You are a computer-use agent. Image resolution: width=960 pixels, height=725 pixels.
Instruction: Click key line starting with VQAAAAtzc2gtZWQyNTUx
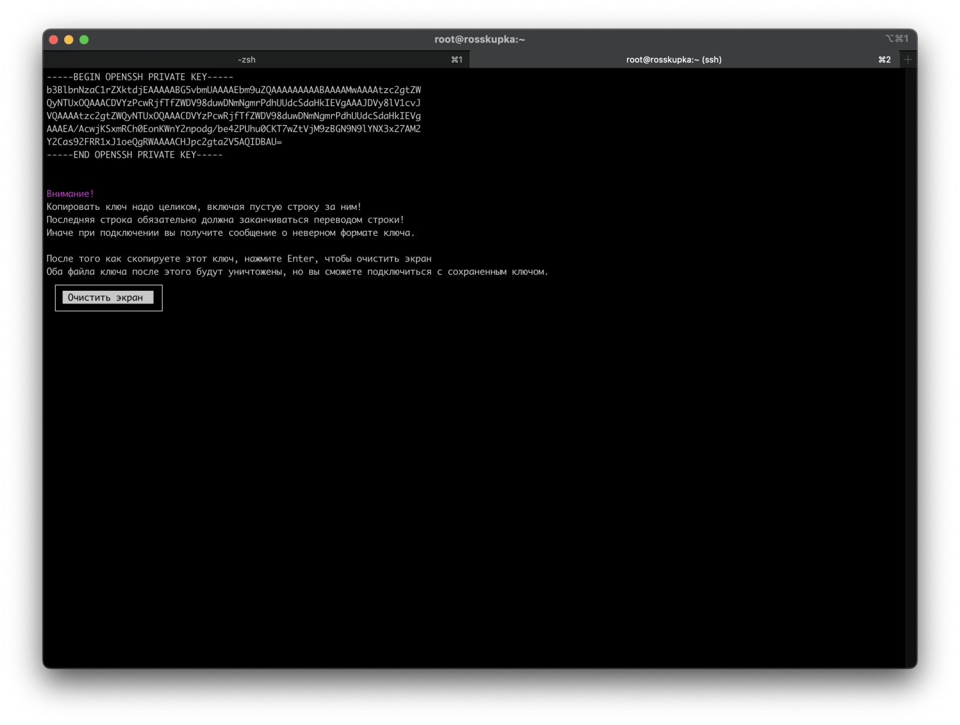233,116
